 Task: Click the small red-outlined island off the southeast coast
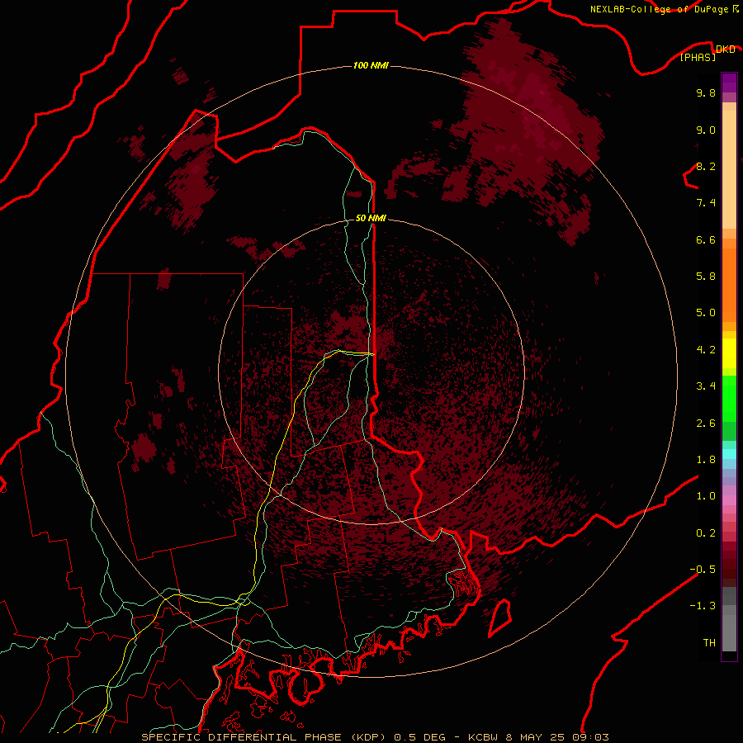pos(500,618)
